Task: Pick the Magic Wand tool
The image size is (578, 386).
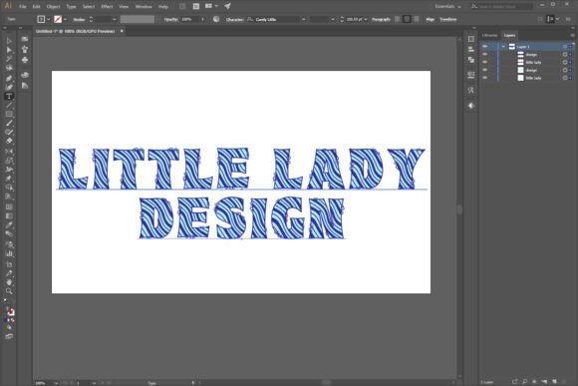Action: point(9,59)
